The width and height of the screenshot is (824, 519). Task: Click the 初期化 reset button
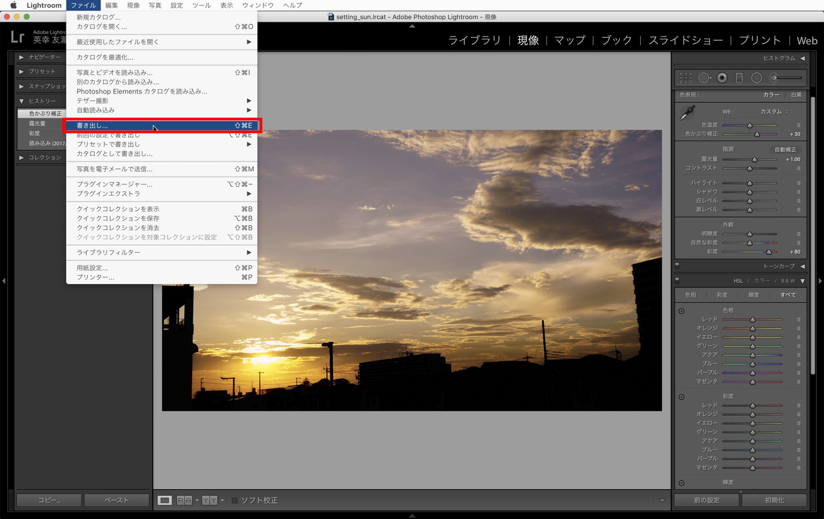point(774,500)
